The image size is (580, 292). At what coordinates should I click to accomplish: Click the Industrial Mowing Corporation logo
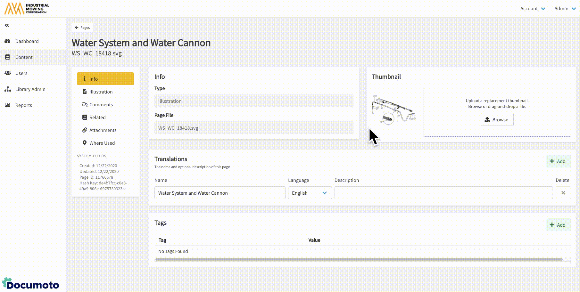[x=27, y=9]
